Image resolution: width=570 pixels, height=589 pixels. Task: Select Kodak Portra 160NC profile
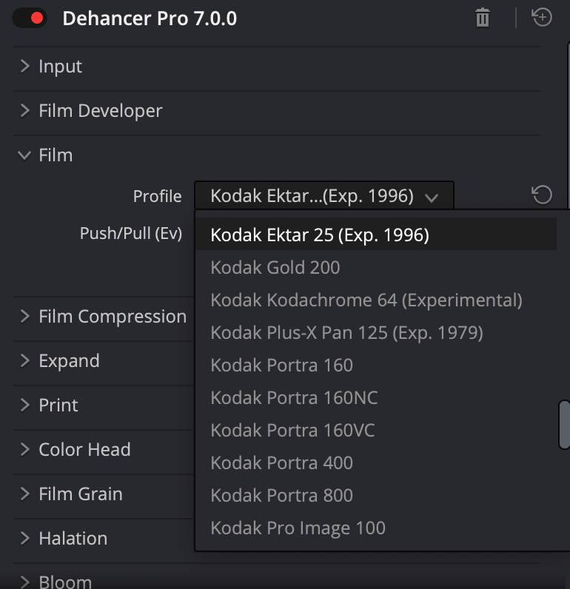[294, 398]
